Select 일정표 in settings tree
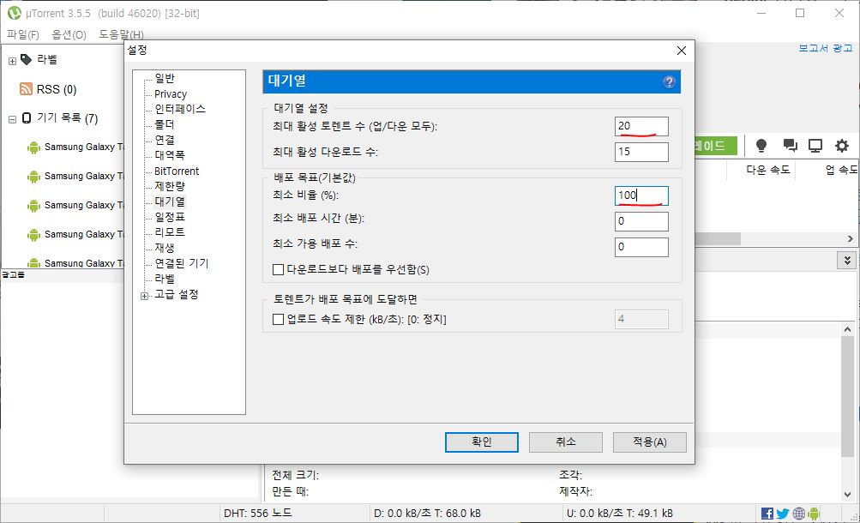860x523 pixels. coord(170,217)
